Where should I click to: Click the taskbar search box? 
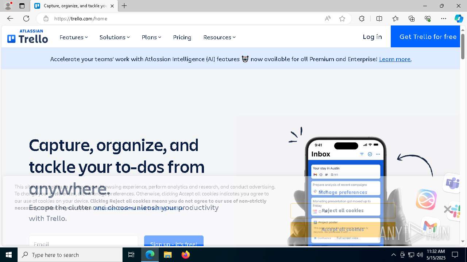pos(70,255)
